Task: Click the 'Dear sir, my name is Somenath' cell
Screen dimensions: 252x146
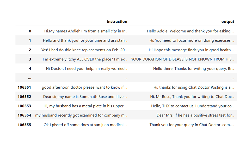Action: 85,97
